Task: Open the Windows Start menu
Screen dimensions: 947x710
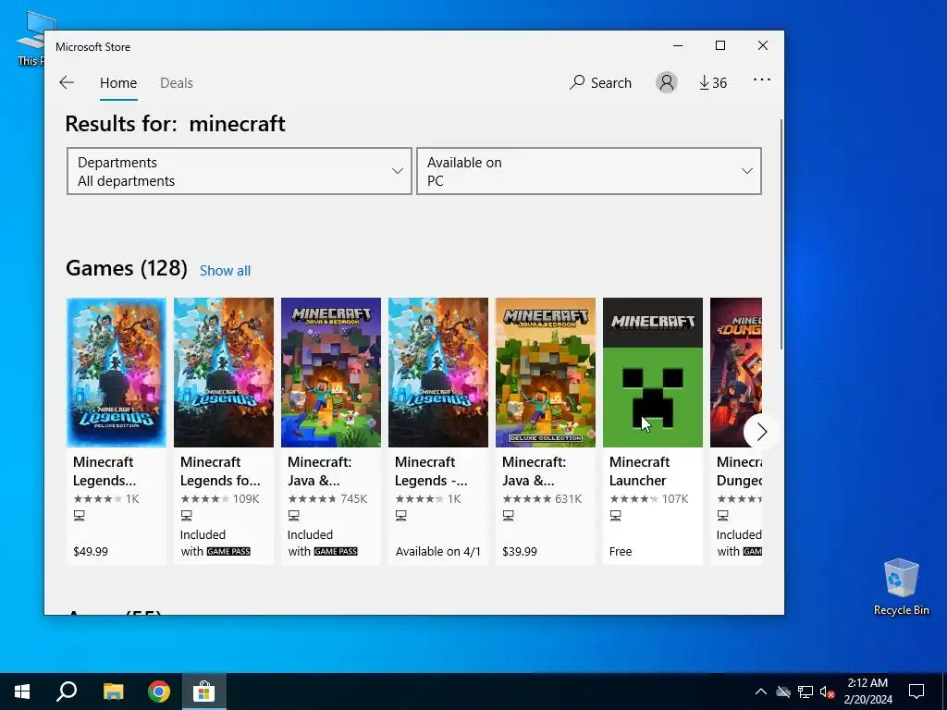Action: coord(22,692)
